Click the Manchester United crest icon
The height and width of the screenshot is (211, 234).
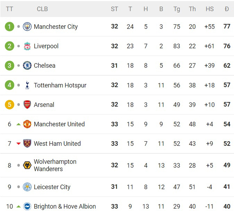[28, 124]
